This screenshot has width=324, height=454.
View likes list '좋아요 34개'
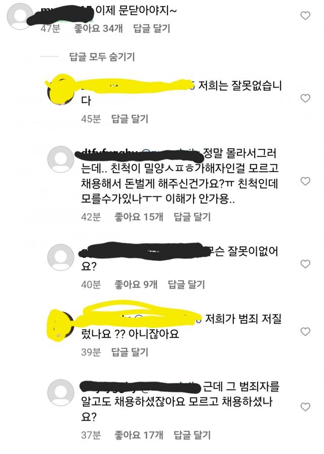pos(99,28)
